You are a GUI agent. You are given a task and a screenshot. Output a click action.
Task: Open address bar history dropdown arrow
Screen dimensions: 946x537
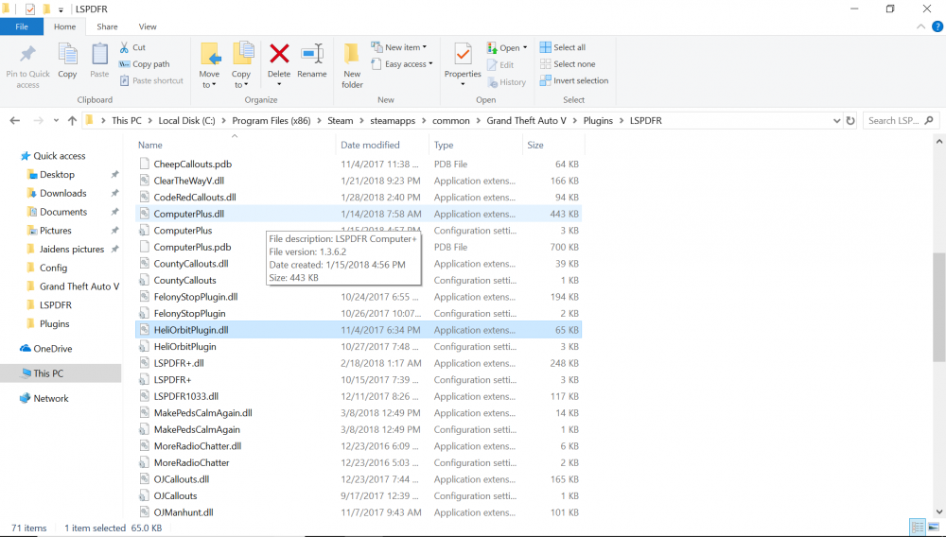pyautogui.click(x=836, y=121)
